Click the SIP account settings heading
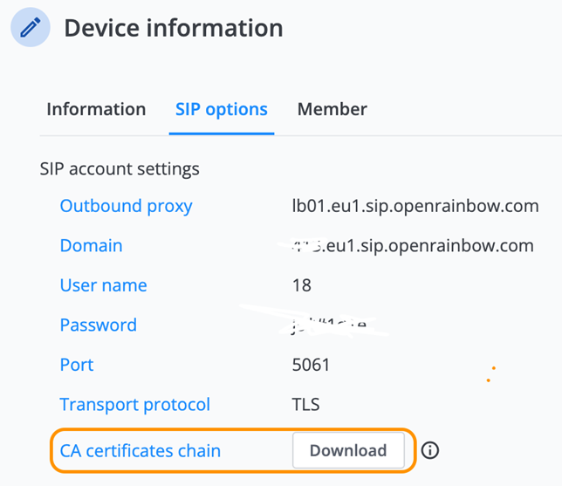Image resolution: width=562 pixels, height=486 pixels. 120,168
